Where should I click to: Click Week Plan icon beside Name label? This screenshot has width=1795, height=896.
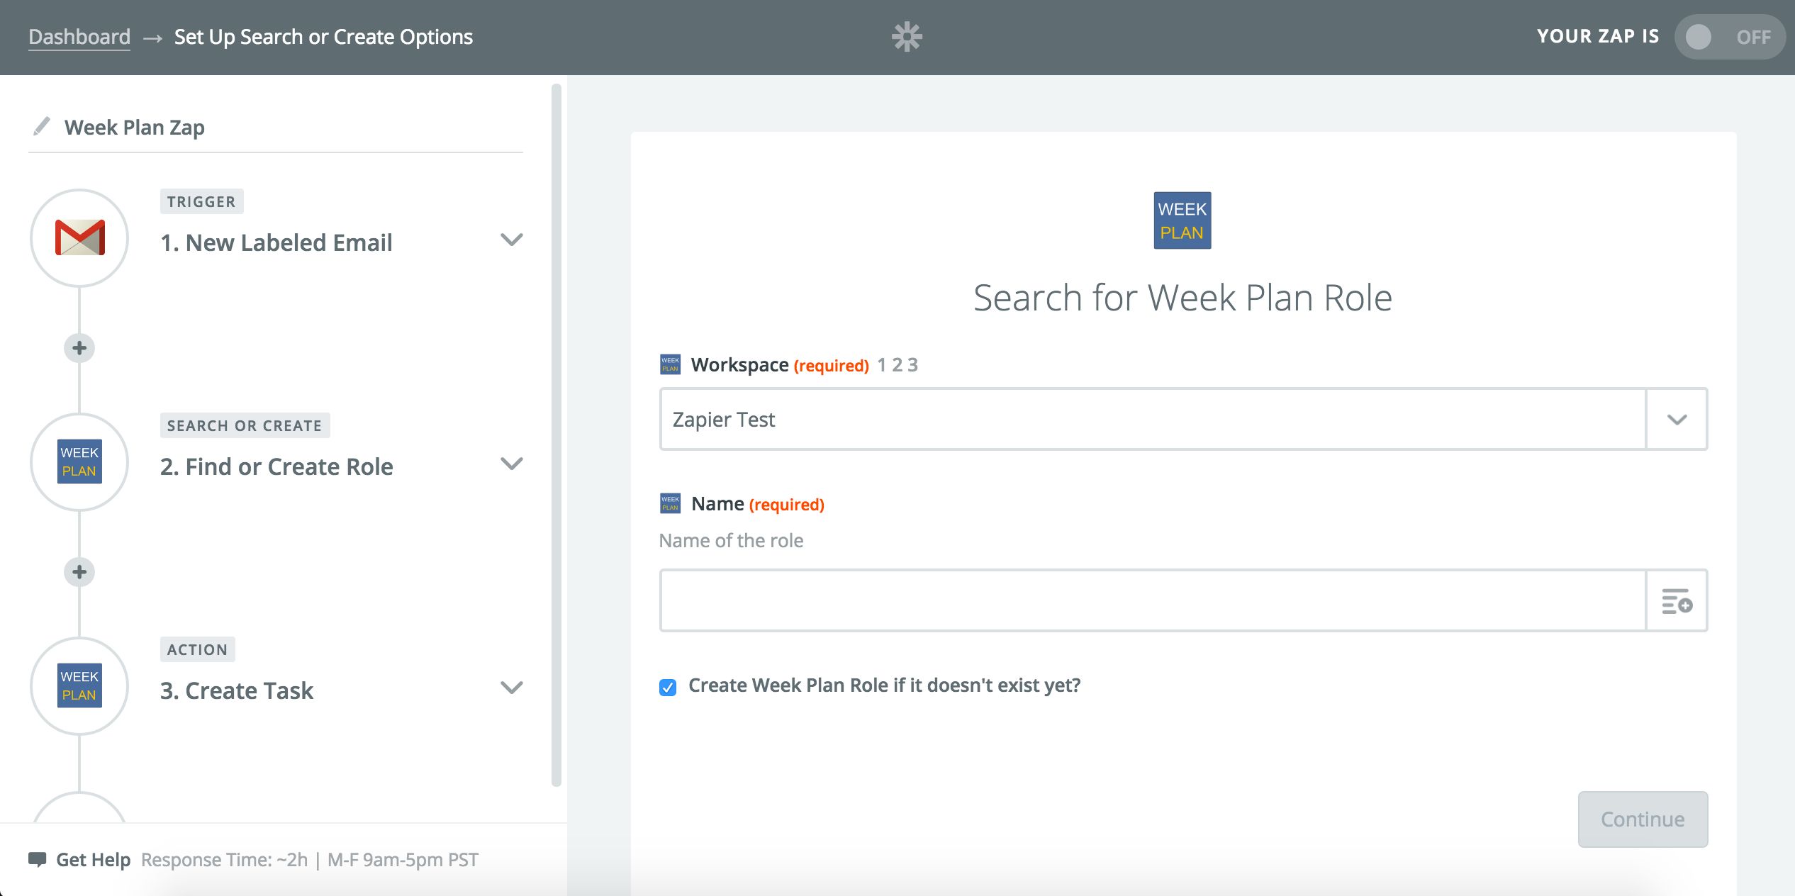tap(670, 503)
